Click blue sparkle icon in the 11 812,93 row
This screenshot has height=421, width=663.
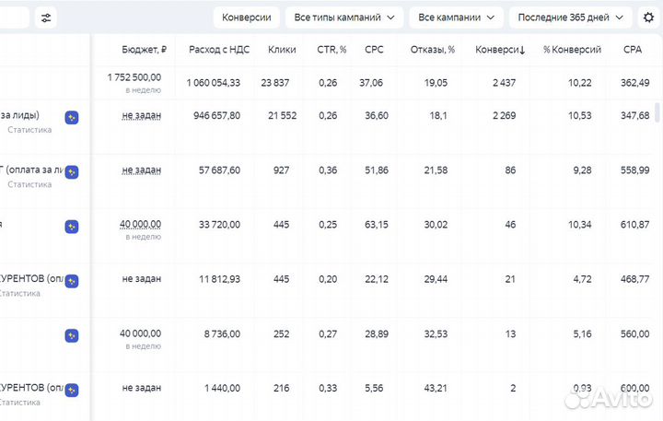(72, 281)
